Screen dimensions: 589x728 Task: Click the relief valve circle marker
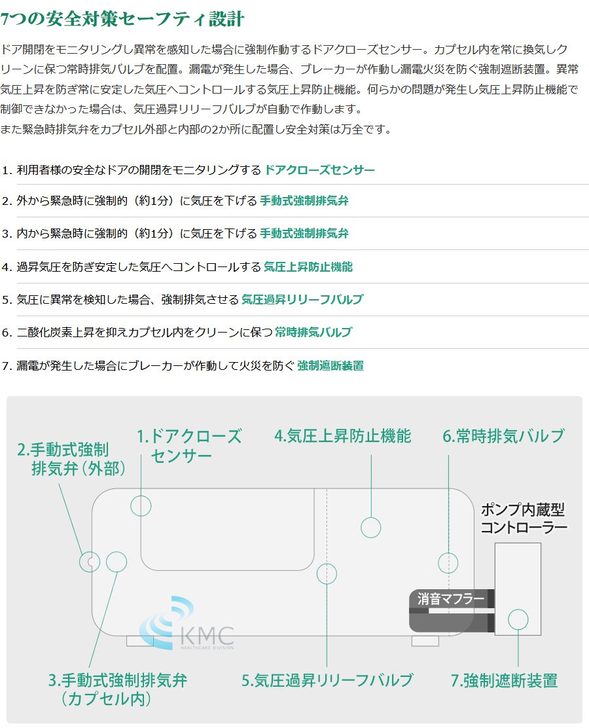327,574
